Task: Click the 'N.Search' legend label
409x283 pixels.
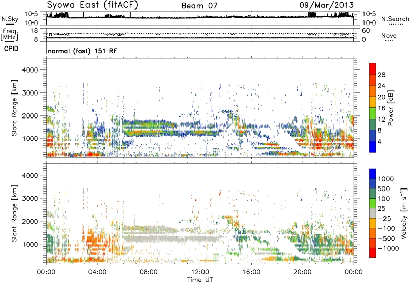Action: pyautogui.click(x=395, y=19)
